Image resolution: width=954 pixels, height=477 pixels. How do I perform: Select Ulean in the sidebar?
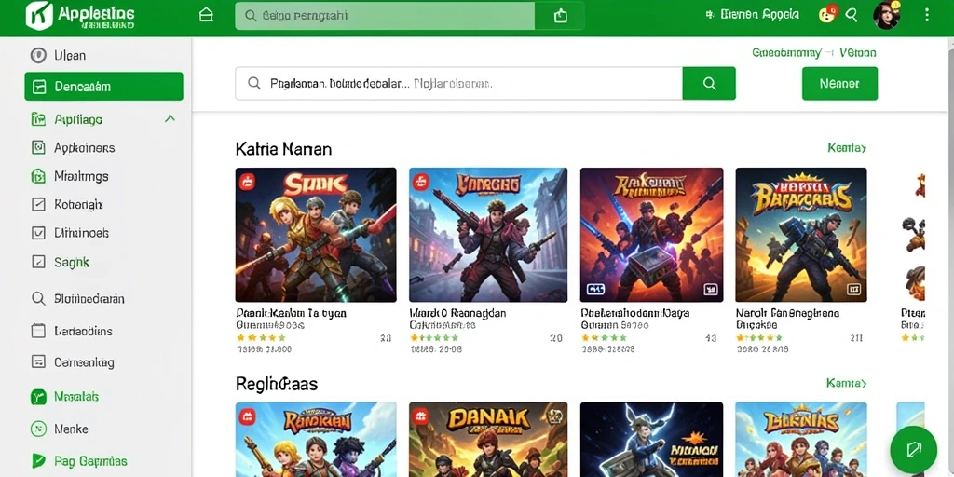click(x=69, y=55)
